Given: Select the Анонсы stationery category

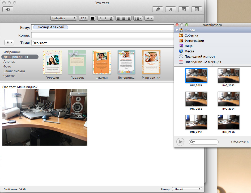Looking at the screenshot, I should coord(9,62).
